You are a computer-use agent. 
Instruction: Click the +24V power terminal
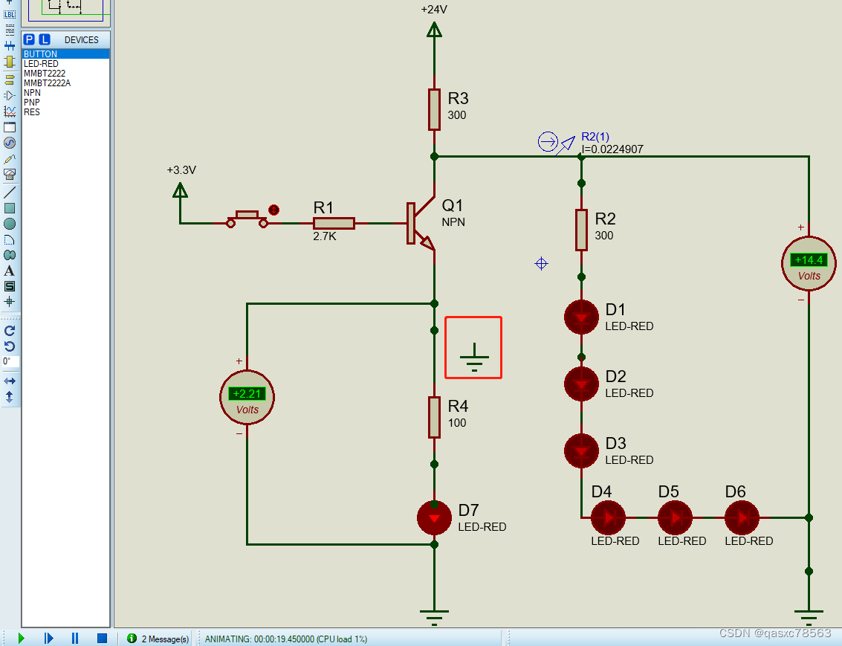tap(435, 30)
